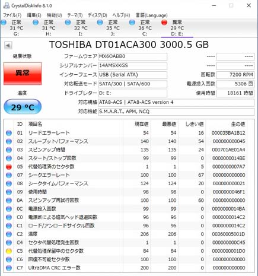Select the J: drive status icon
Screen dimensions: 258x276
[x=100, y=23]
